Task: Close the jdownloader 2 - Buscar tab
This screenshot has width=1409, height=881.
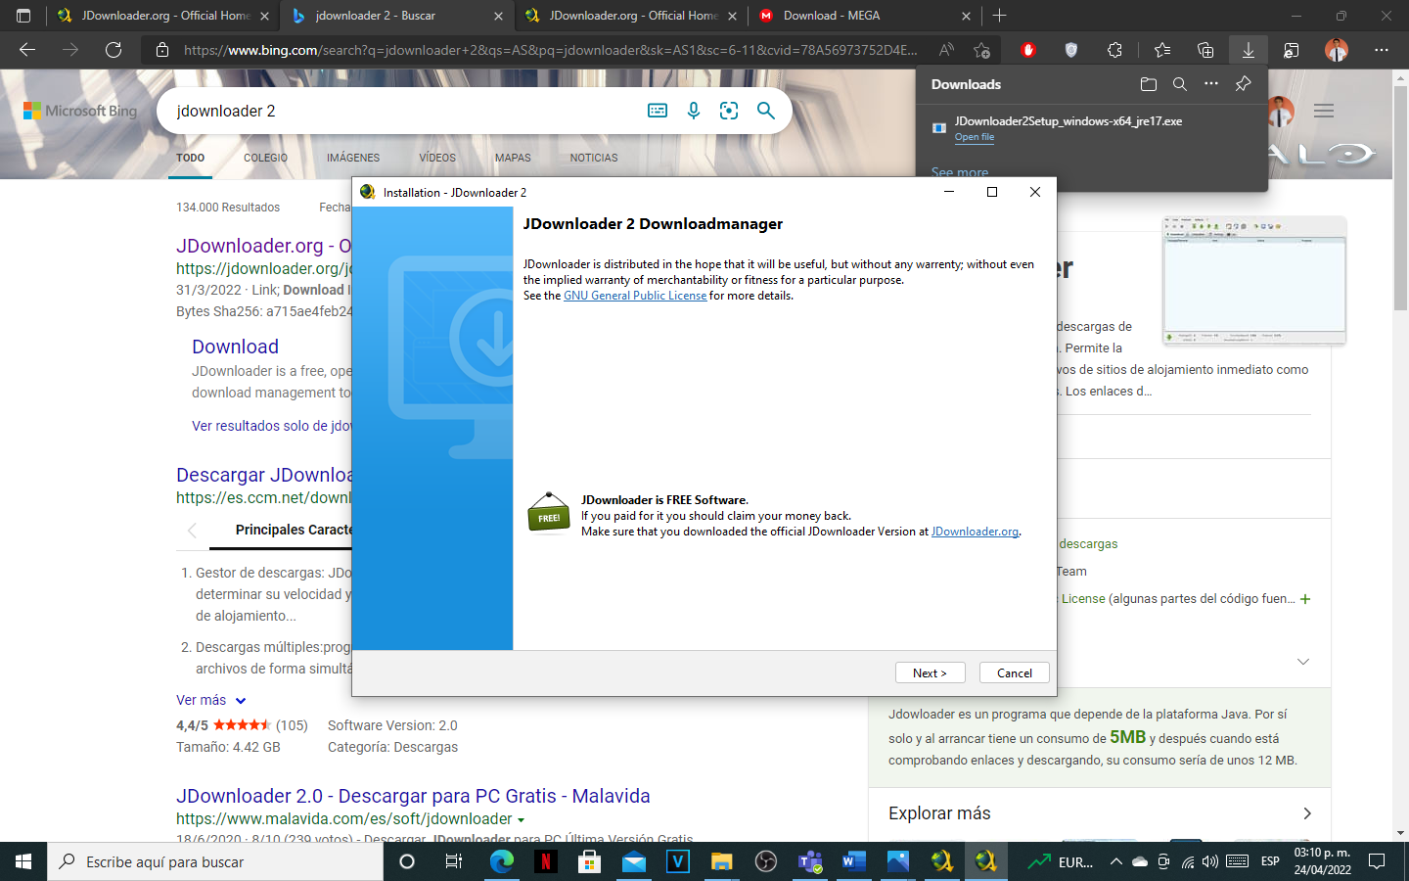Action: click(498, 16)
